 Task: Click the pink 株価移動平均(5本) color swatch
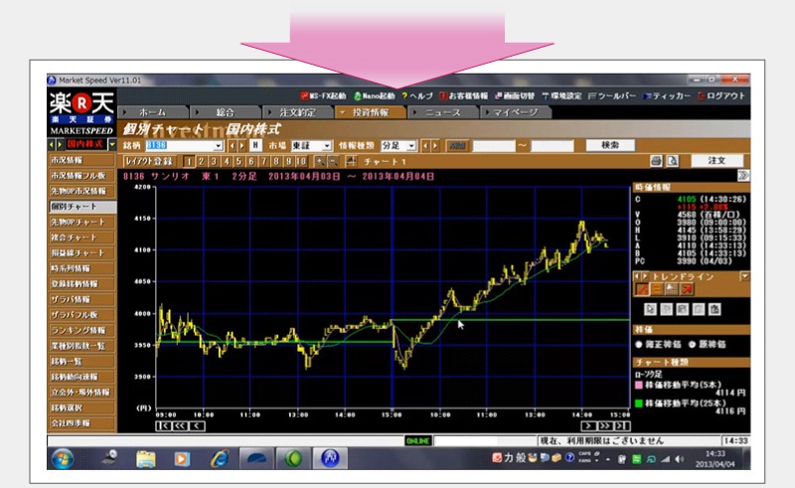click(639, 385)
